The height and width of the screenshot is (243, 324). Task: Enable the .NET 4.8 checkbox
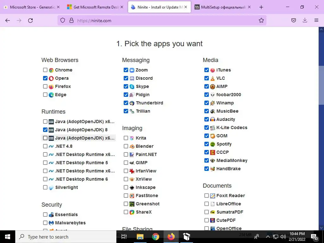click(x=45, y=146)
